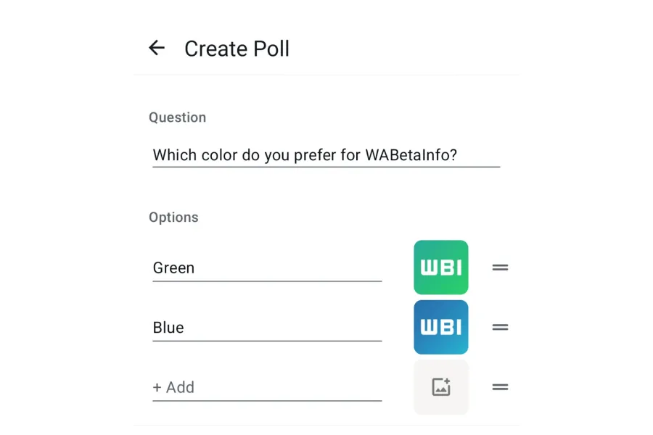This screenshot has width=653, height=435.
Task: Click the Create Poll title
Action: (237, 49)
